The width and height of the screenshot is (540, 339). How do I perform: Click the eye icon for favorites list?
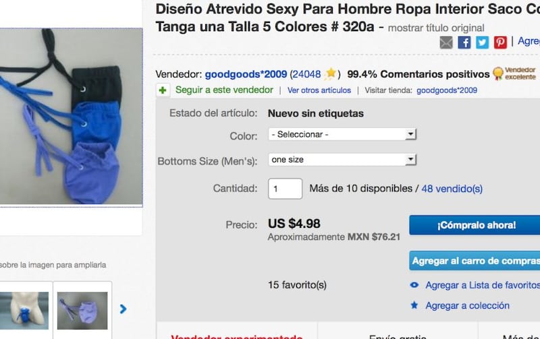pos(414,285)
